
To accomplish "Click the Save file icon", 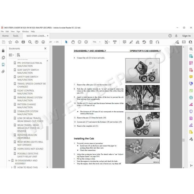I will click(4, 42).
